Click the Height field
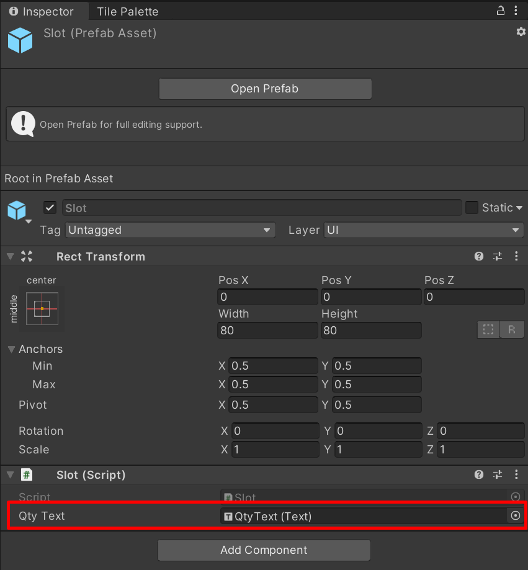528x570 pixels. (371, 331)
